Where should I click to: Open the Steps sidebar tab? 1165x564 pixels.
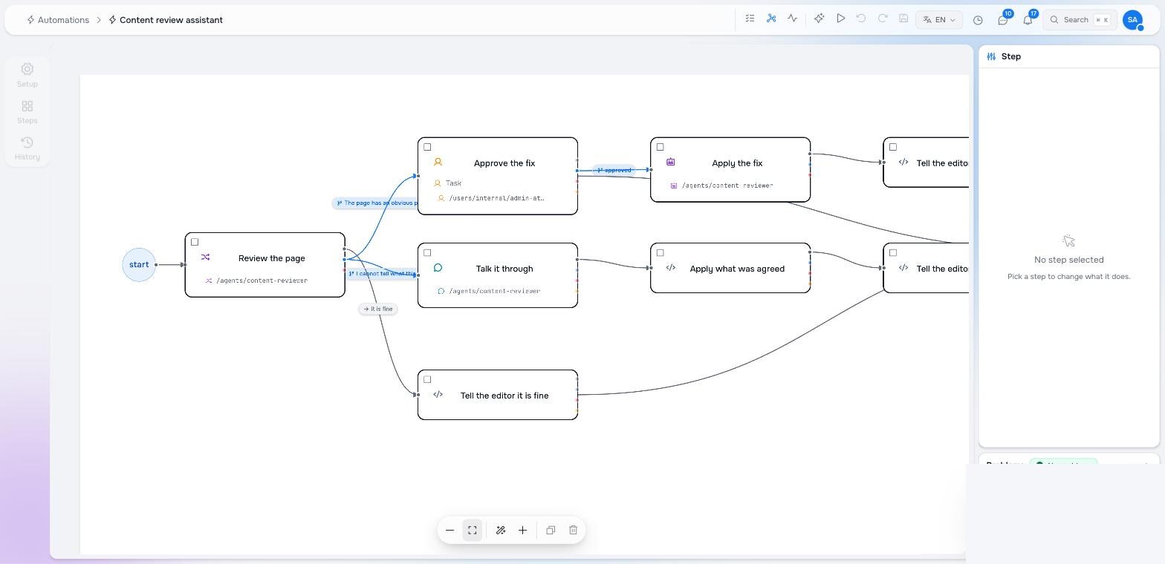coord(27,112)
